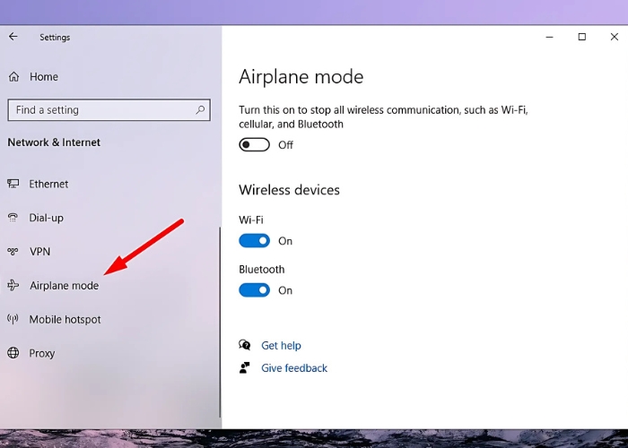628x448 pixels.
Task: Click the Ethernet monitor icon
Action: [x=13, y=184]
